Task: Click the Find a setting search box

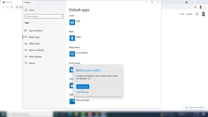Action: [x=44, y=17]
